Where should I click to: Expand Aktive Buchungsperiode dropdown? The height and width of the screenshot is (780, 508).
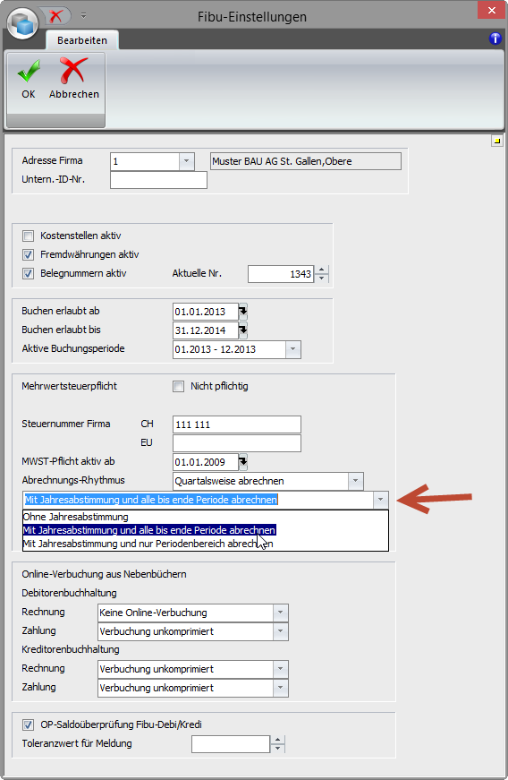tap(293, 349)
